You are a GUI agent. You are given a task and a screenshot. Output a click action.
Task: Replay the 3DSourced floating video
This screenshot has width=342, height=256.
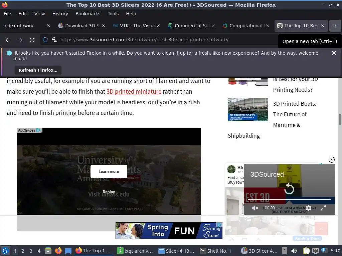click(289, 189)
